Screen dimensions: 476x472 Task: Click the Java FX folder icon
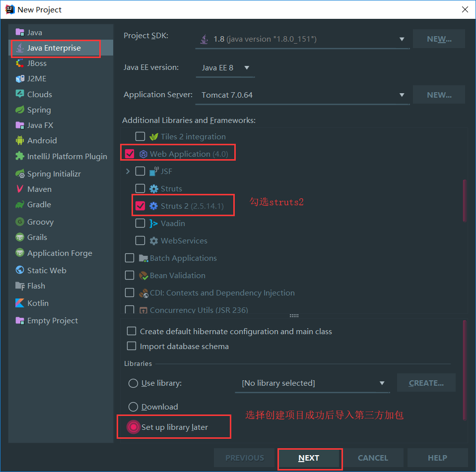20,125
